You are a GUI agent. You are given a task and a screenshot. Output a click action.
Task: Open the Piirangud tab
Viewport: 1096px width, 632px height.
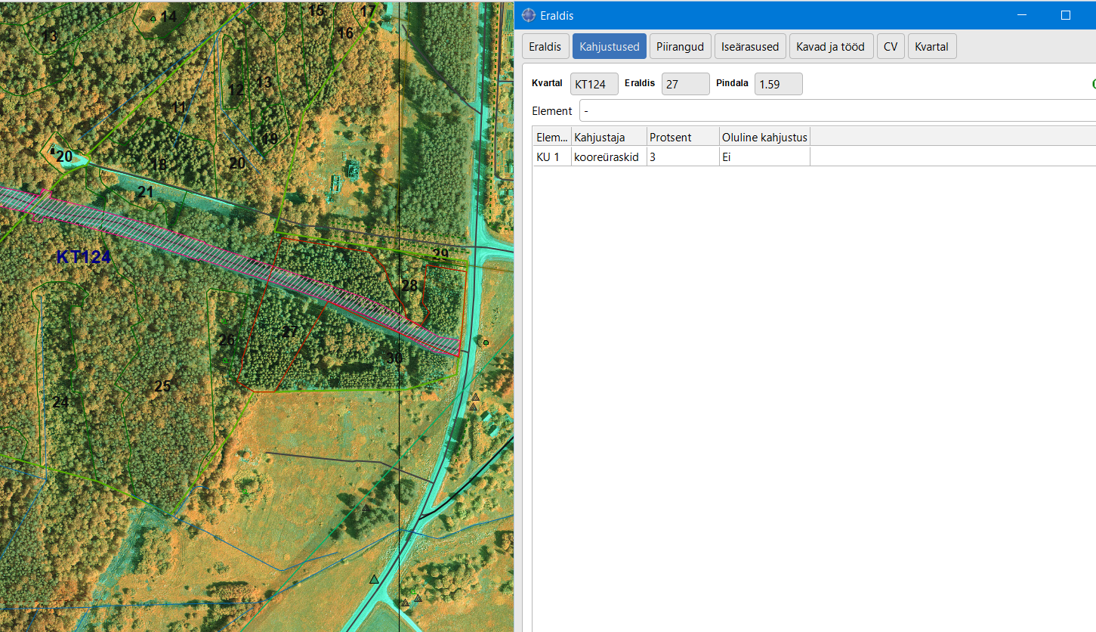coord(679,46)
